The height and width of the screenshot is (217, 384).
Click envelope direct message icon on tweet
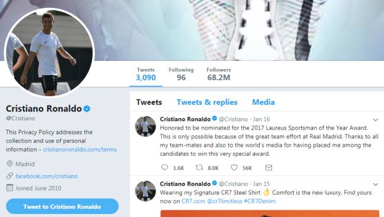tap(269, 167)
